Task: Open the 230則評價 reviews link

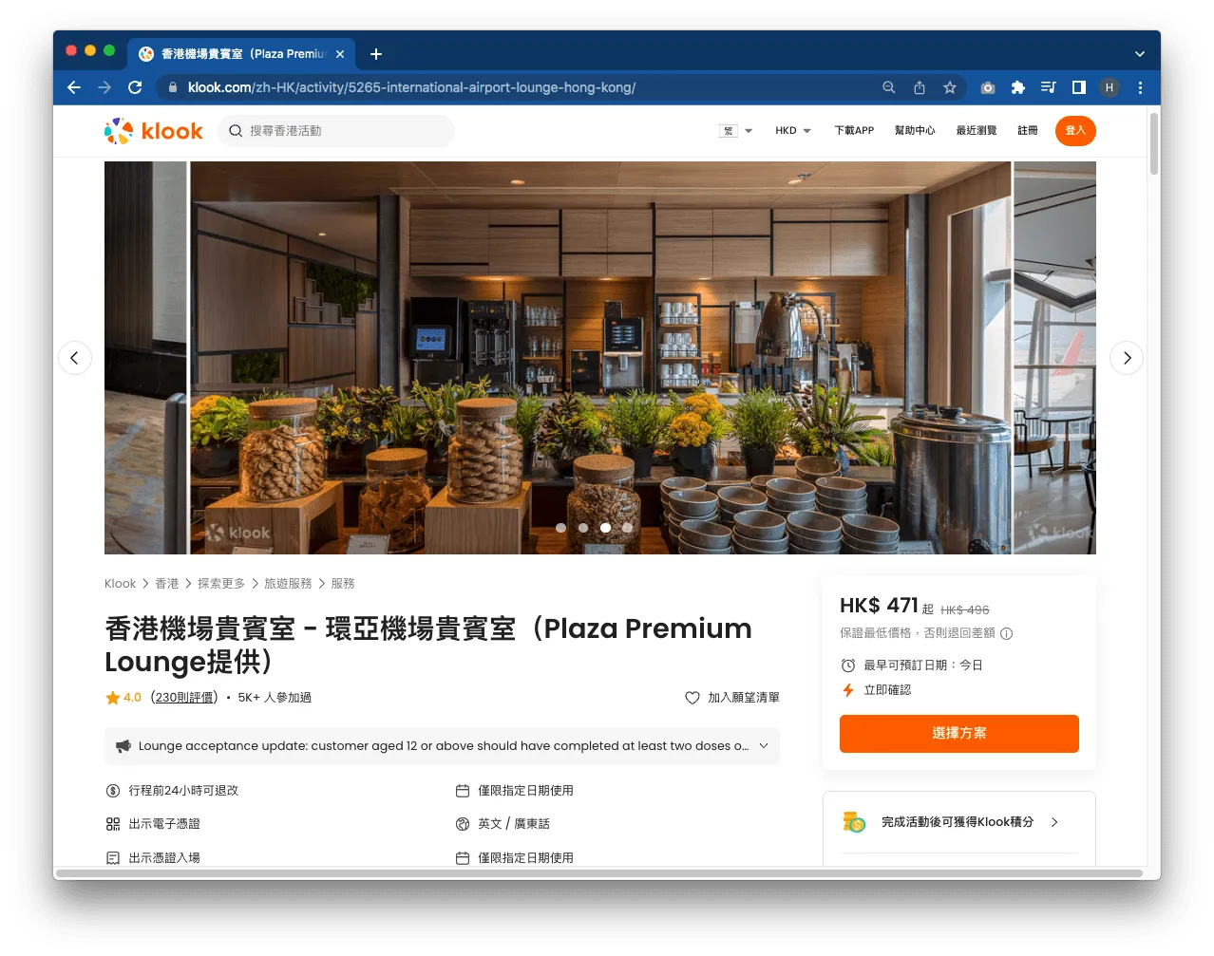Action: [184, 698]
